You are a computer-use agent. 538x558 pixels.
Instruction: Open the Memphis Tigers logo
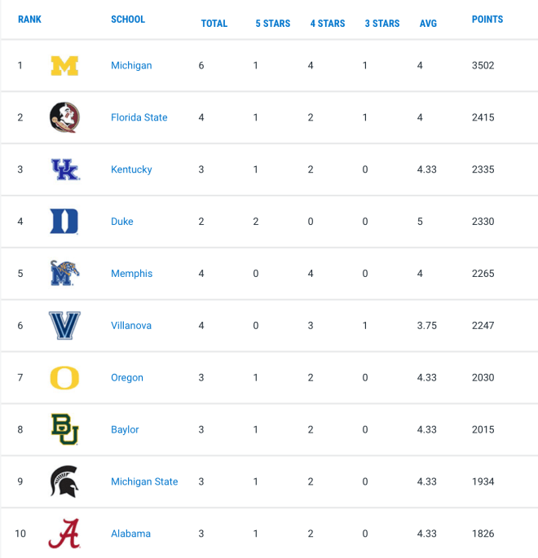pyautogui.click(x=64, y=274)
